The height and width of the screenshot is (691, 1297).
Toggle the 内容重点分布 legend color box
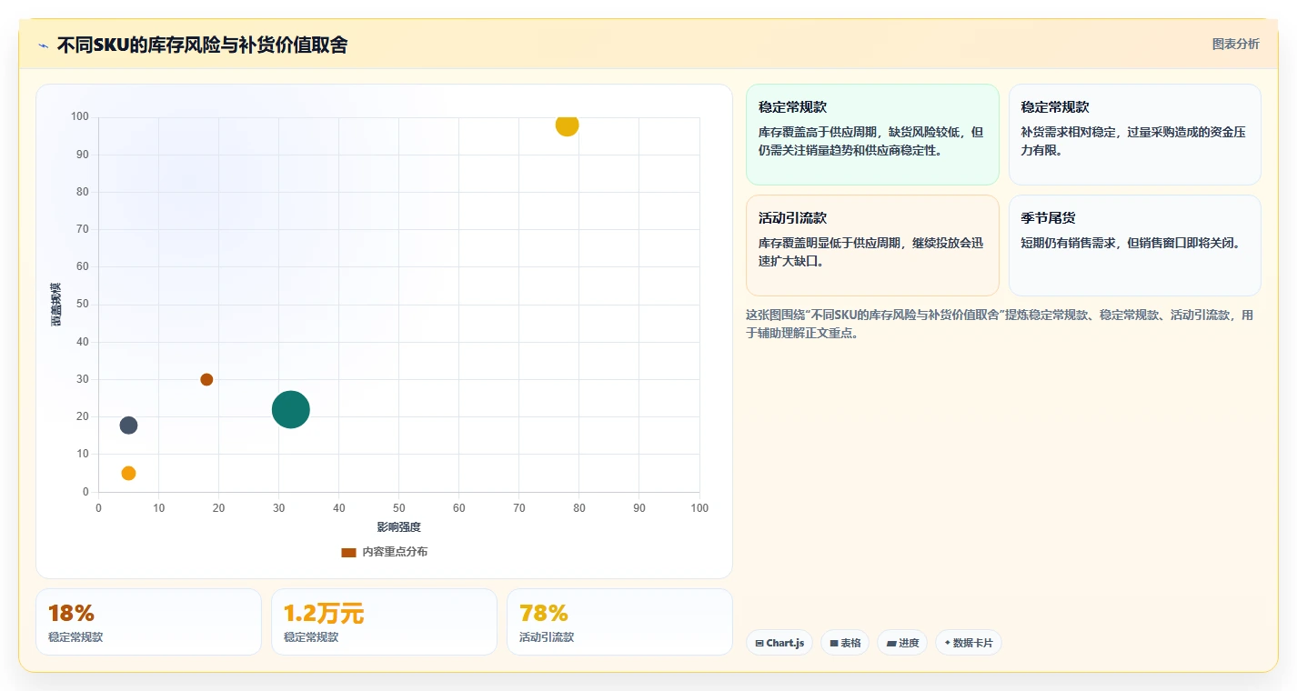(x=348, y=552)
